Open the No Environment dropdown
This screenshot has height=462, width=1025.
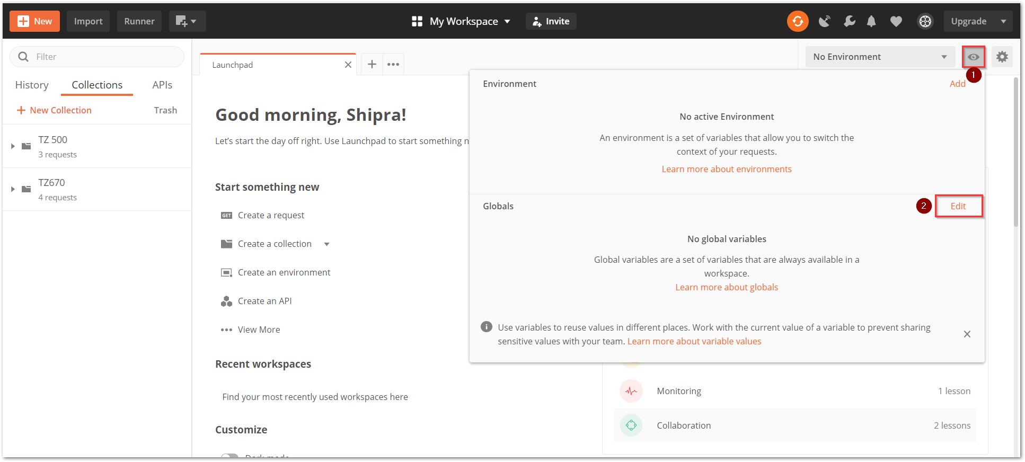click(x=880, y=57)
